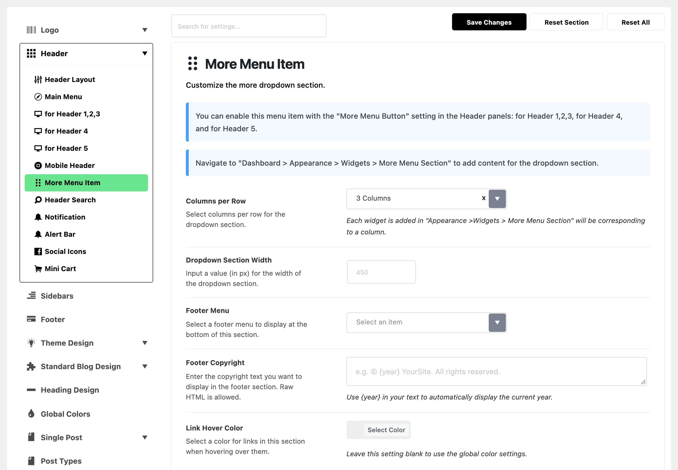Viewport: 678px width, 470px height.
Task: Focus the Search for settings field
Action: click(x=249, y=26)
